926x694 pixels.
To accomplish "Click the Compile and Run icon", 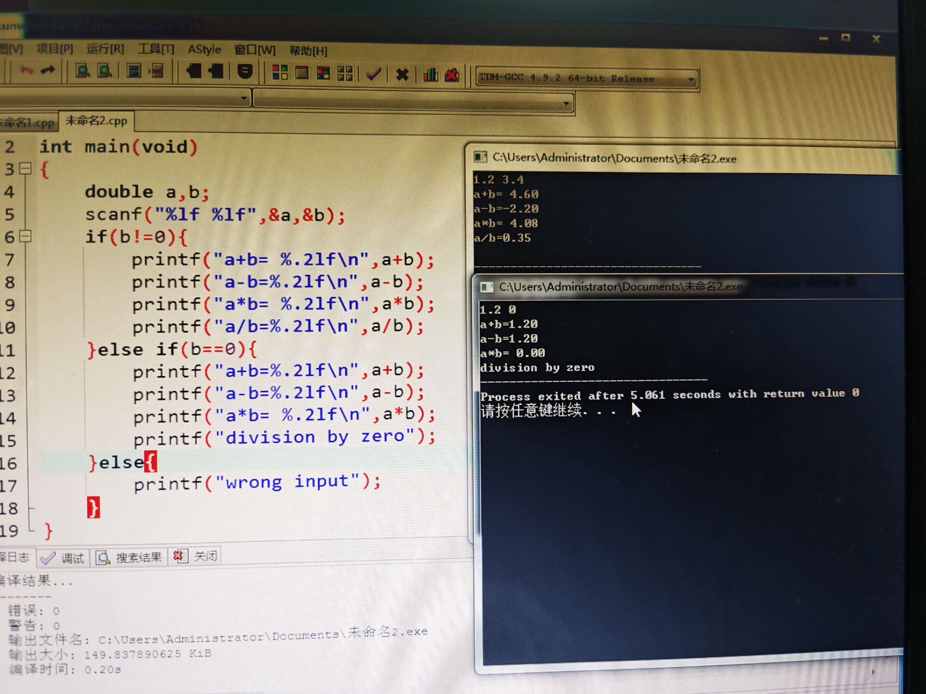I will (x=323, y=73).
